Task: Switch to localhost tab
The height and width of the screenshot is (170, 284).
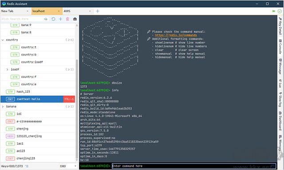Action: 47,11
